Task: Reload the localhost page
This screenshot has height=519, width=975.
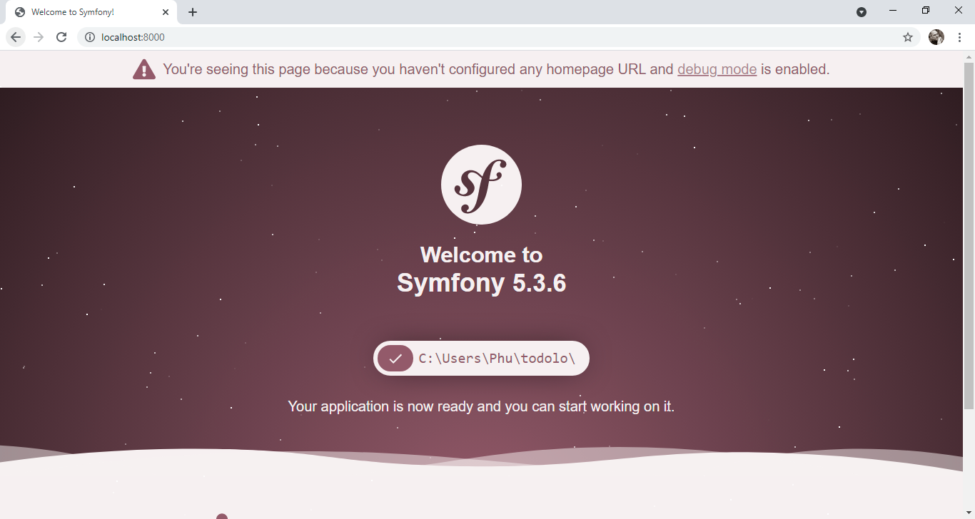Action: coord(61,37)
